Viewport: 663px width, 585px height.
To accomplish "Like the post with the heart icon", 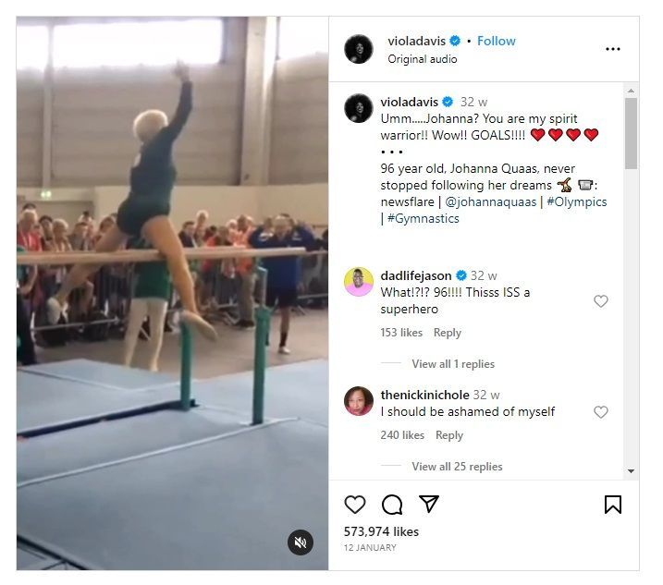I will 355,505.
